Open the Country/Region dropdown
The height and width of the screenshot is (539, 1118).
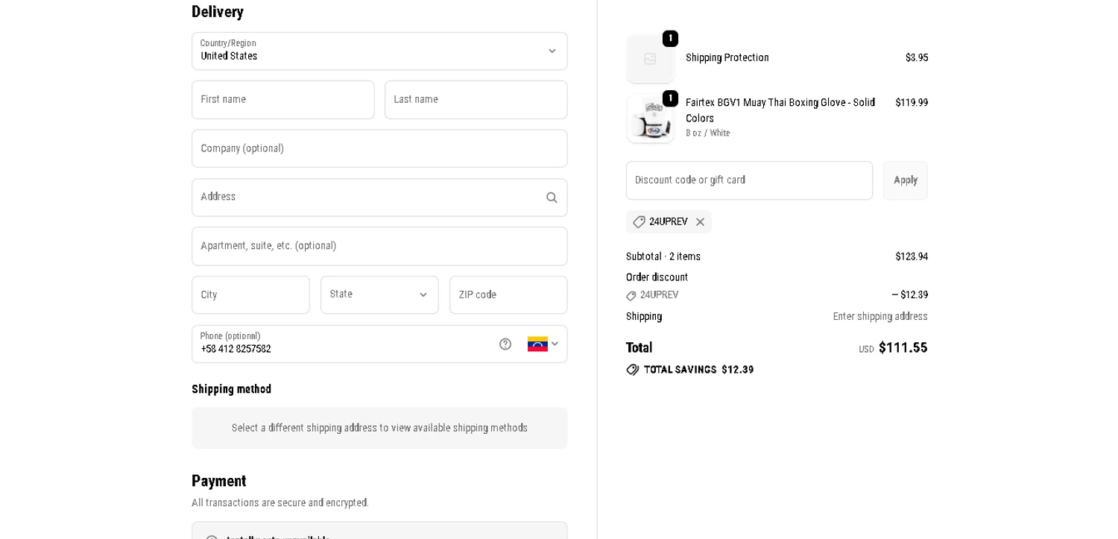coord(379,51)
